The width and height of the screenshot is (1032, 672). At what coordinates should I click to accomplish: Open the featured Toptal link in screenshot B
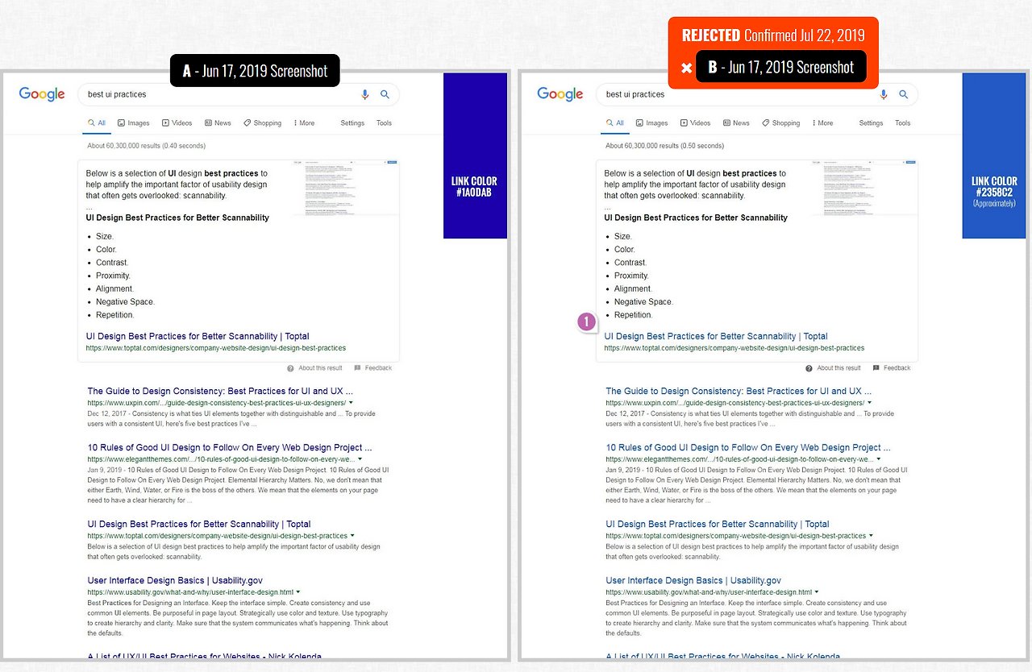[x=716, y=336]
